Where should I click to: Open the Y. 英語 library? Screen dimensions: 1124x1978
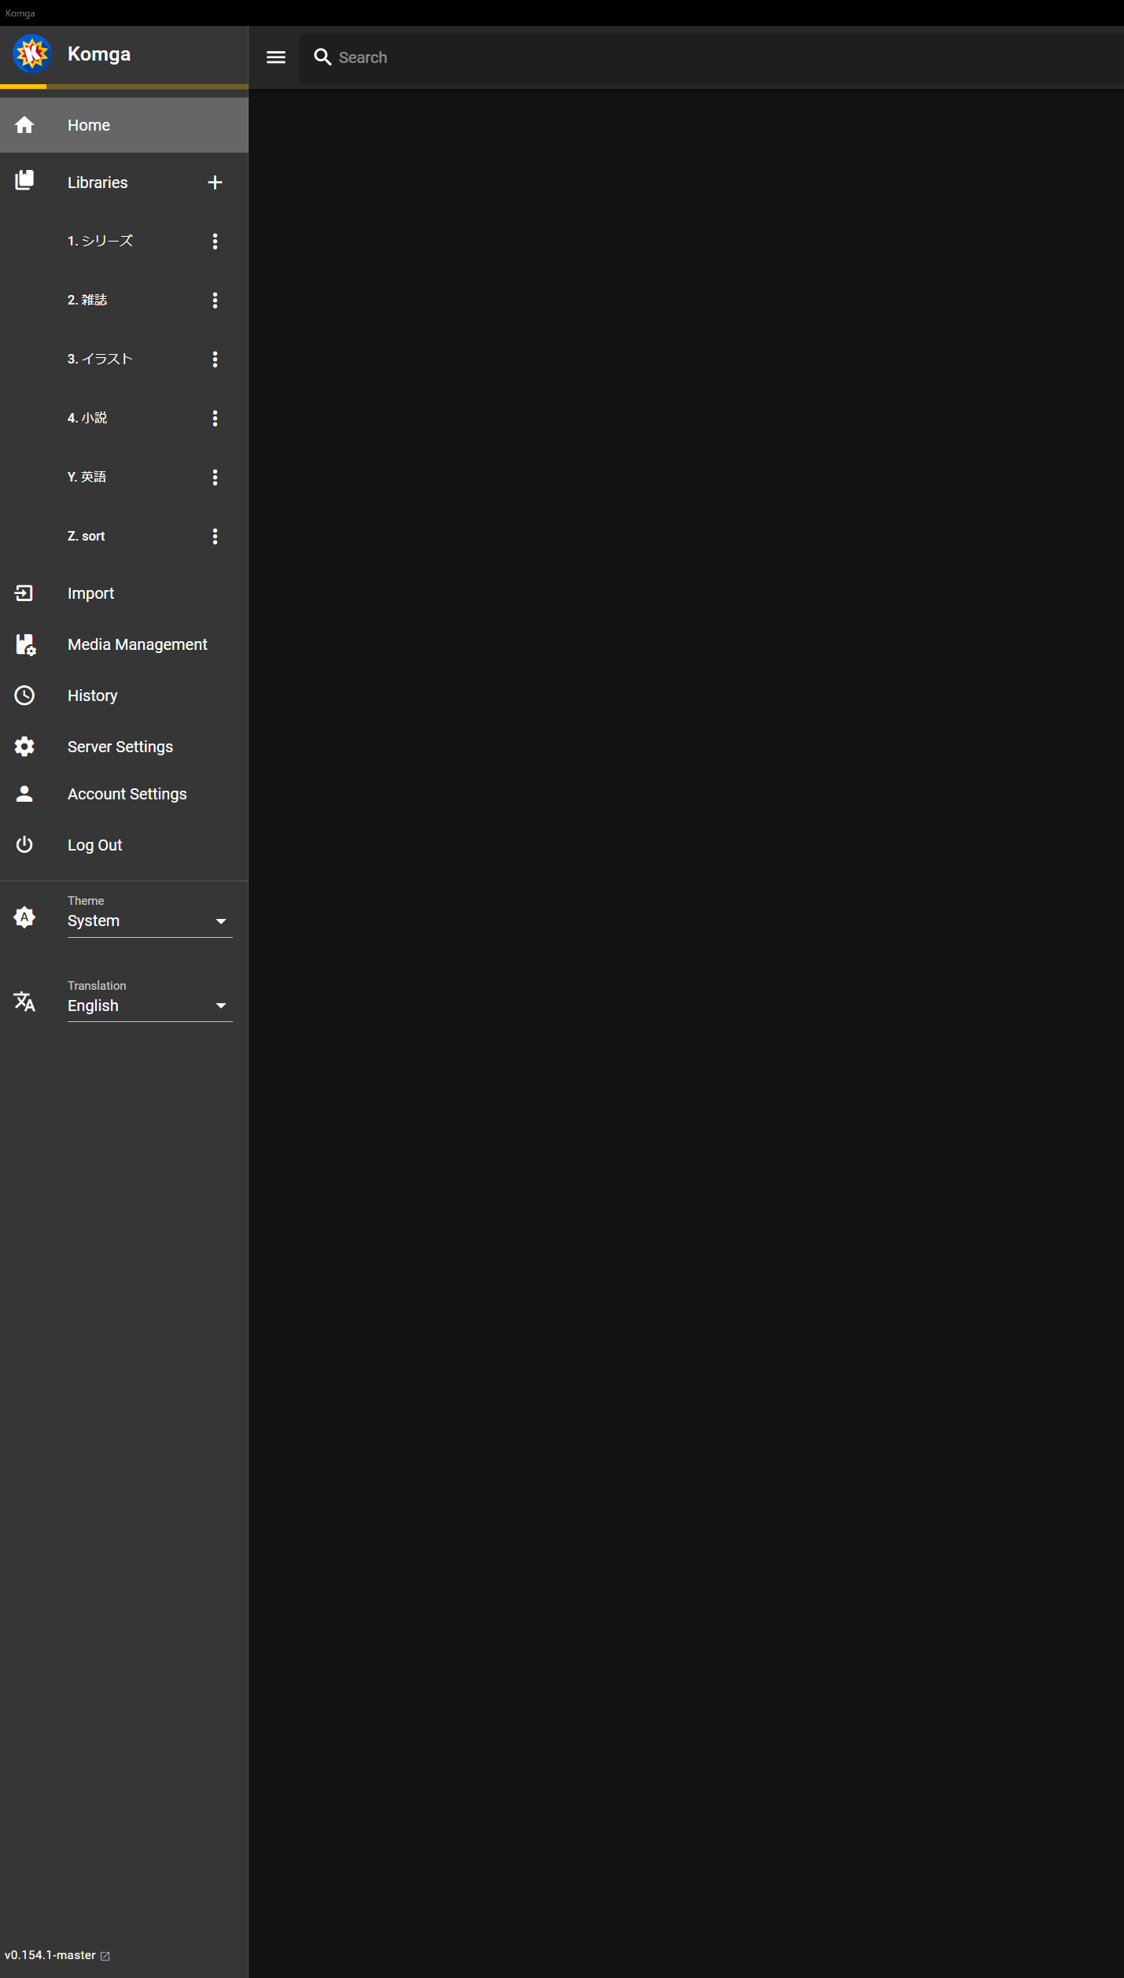[x=87, y=477]
